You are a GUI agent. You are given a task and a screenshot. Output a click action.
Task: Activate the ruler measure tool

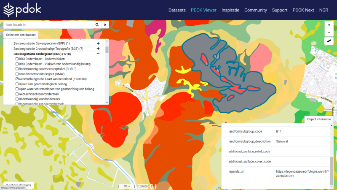click(329, 41)
